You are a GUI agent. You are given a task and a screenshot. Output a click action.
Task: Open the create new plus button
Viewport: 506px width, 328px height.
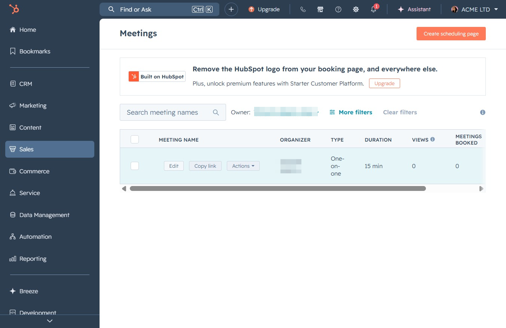click(x=231, y=9)
